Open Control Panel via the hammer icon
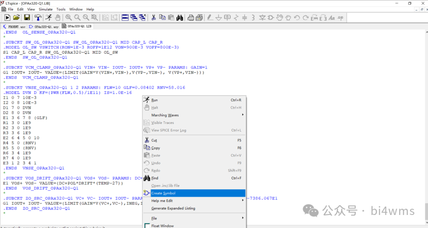 [x=38, y=17]
